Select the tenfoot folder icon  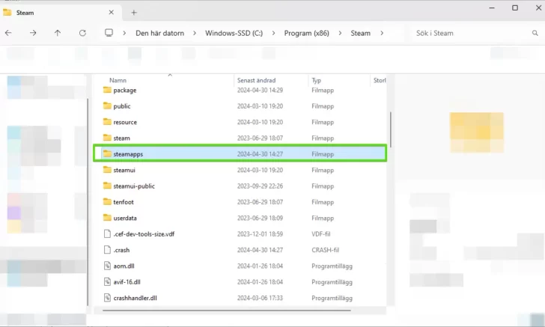(x=107, y=202)
